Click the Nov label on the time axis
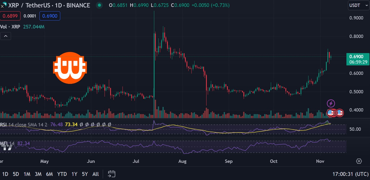 point(320,161)
